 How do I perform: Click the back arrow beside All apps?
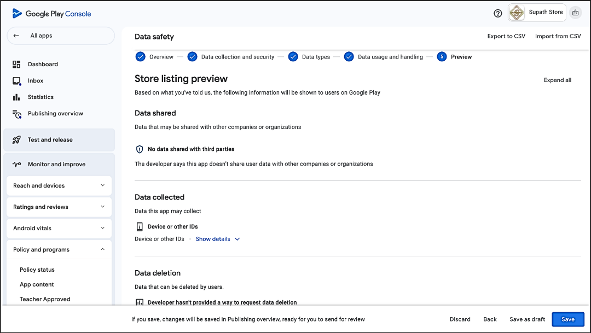click(16, 36)
